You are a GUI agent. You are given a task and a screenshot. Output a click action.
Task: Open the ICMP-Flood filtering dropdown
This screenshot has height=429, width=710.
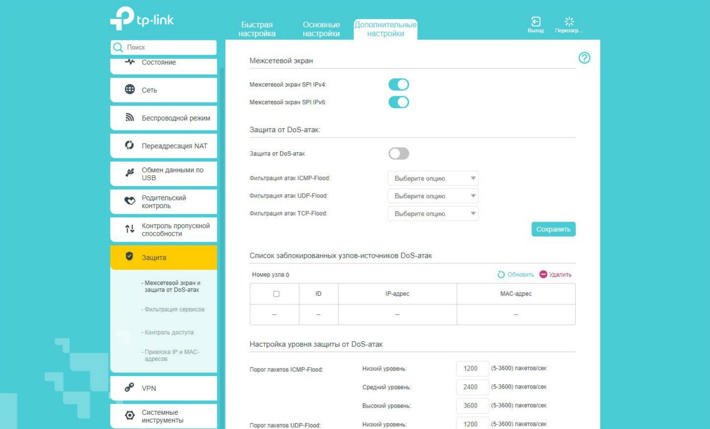coord(433,178)
